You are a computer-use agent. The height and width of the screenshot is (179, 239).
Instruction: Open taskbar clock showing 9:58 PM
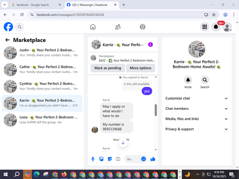coord(219,174)
